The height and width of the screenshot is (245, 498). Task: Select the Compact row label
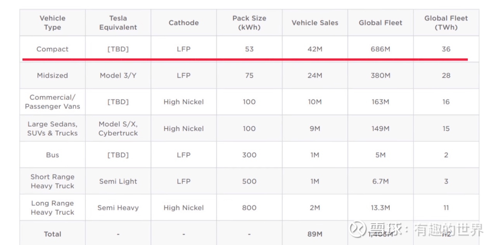coord(52,49)
